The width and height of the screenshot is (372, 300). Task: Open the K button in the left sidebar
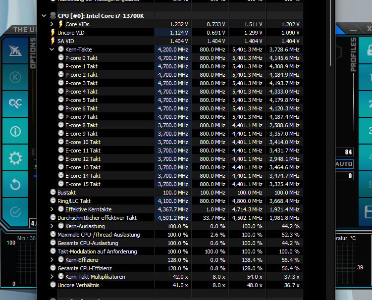[x=15, y=77]
